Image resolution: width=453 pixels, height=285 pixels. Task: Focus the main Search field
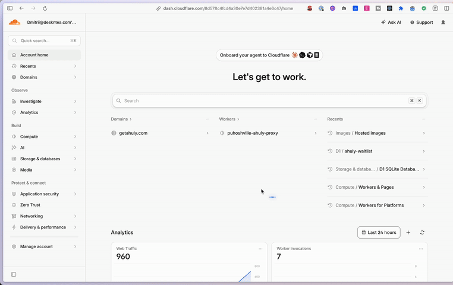point(269,101)
